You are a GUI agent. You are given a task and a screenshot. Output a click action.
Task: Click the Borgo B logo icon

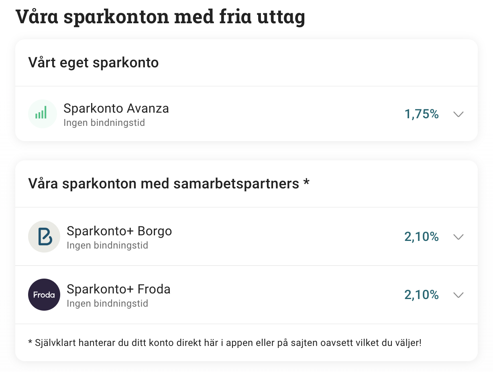[44, 237]
